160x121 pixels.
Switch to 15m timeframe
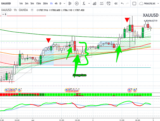click(x=38, y=4)
